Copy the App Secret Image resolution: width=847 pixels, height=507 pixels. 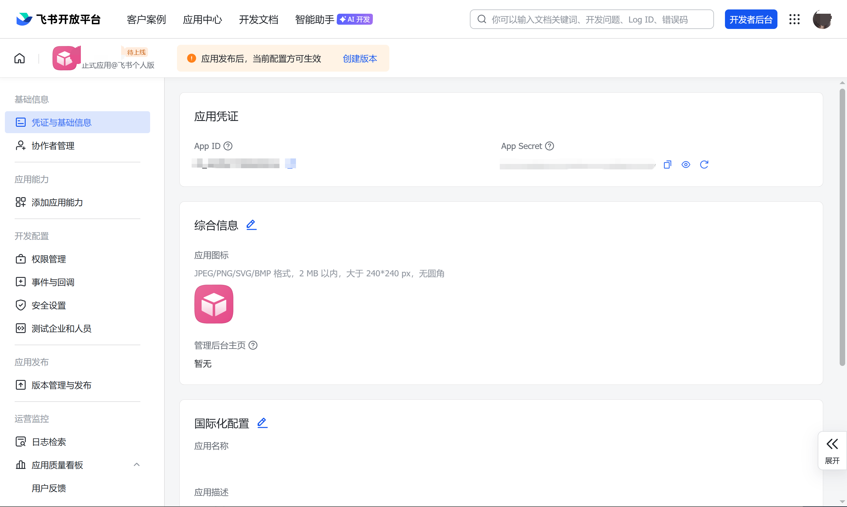(667, 164)
